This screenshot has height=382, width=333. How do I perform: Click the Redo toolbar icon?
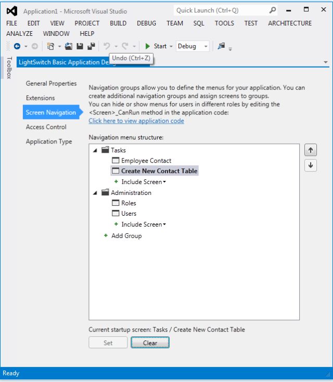click(x=125, y=46)
